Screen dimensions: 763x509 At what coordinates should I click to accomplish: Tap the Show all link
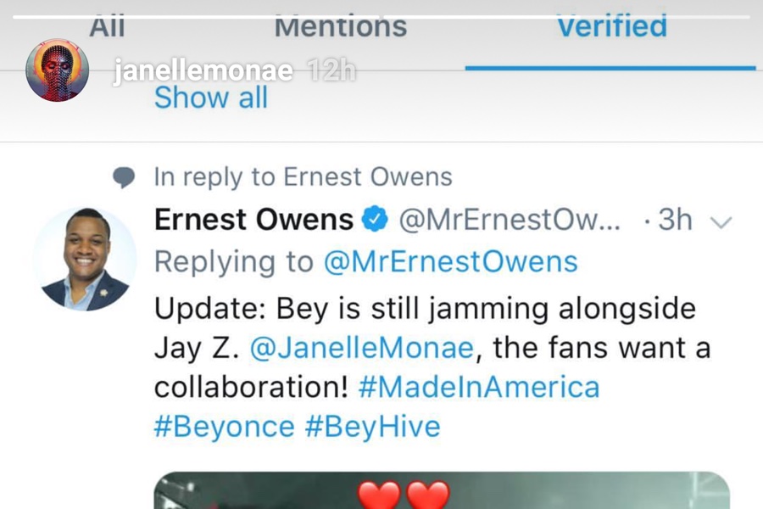coord(211,98)
